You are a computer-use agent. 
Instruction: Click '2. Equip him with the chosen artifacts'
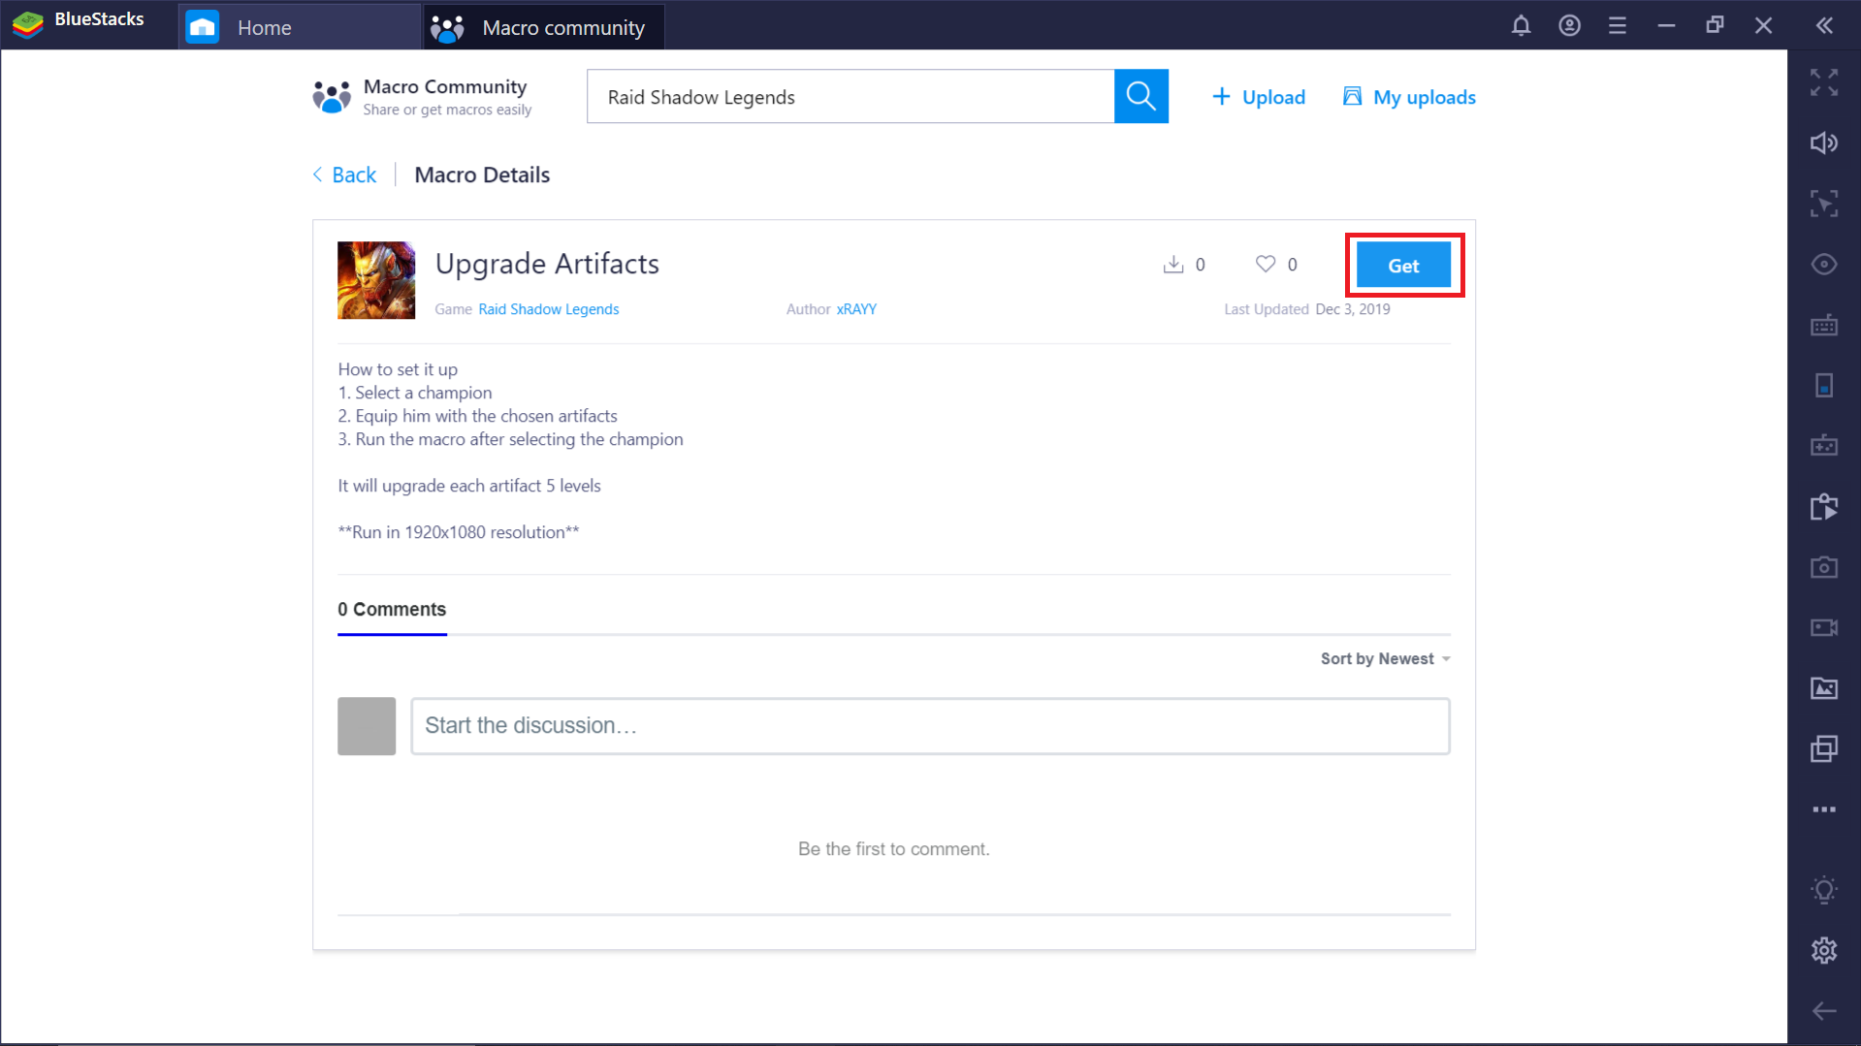click(x=477, y=416)
